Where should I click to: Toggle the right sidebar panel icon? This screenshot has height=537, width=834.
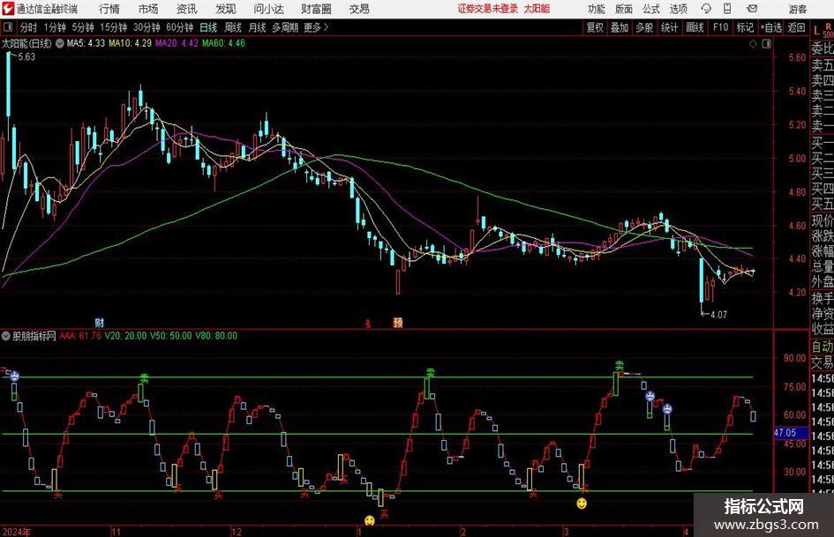tap(766, 43)
